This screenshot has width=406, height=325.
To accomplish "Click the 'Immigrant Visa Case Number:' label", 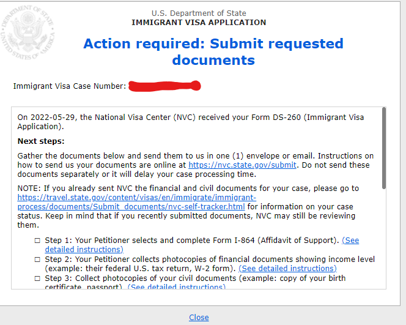I will [70, 86].
